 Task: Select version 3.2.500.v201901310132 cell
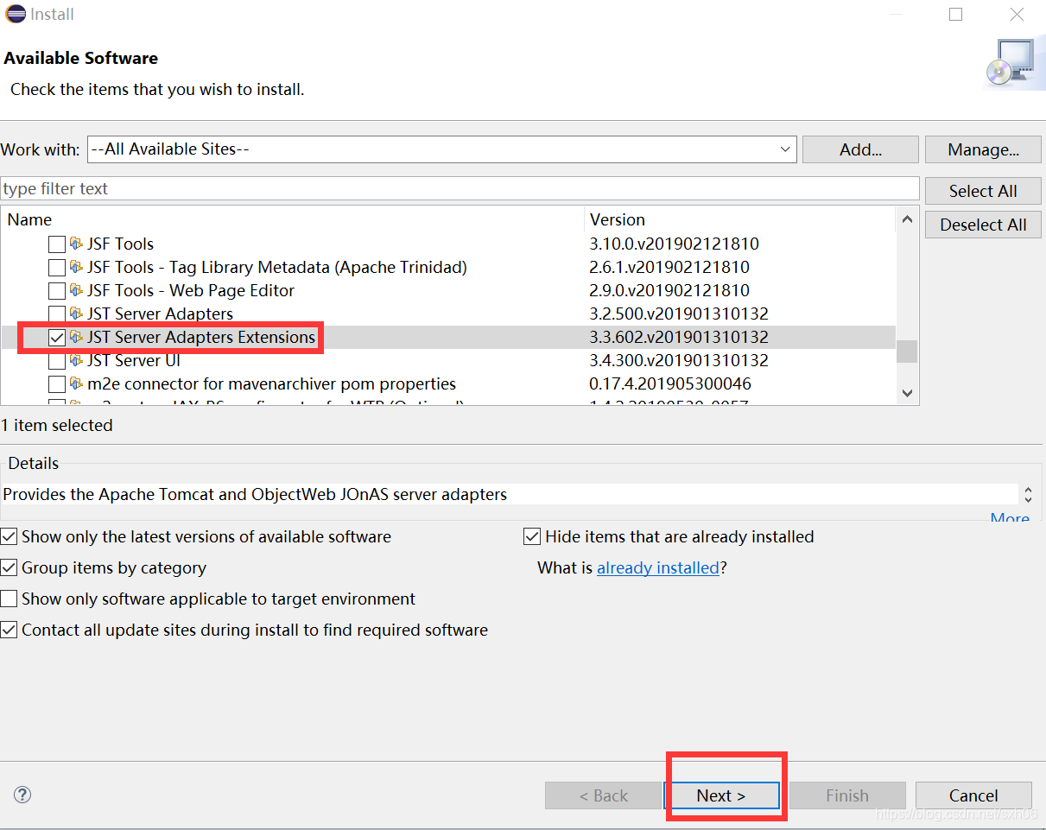tap(679, 314)
